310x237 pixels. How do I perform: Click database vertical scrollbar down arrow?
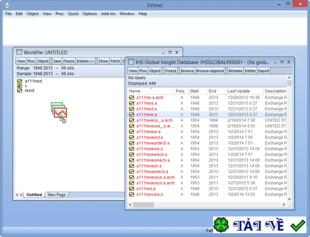(x=289, y=199)
